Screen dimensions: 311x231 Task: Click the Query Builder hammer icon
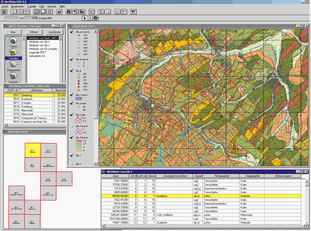pyautogui.click(x=75, y=11)
